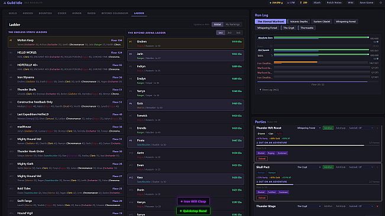Select the Ladder tab
Screen dimensions: 385x216
139,13
